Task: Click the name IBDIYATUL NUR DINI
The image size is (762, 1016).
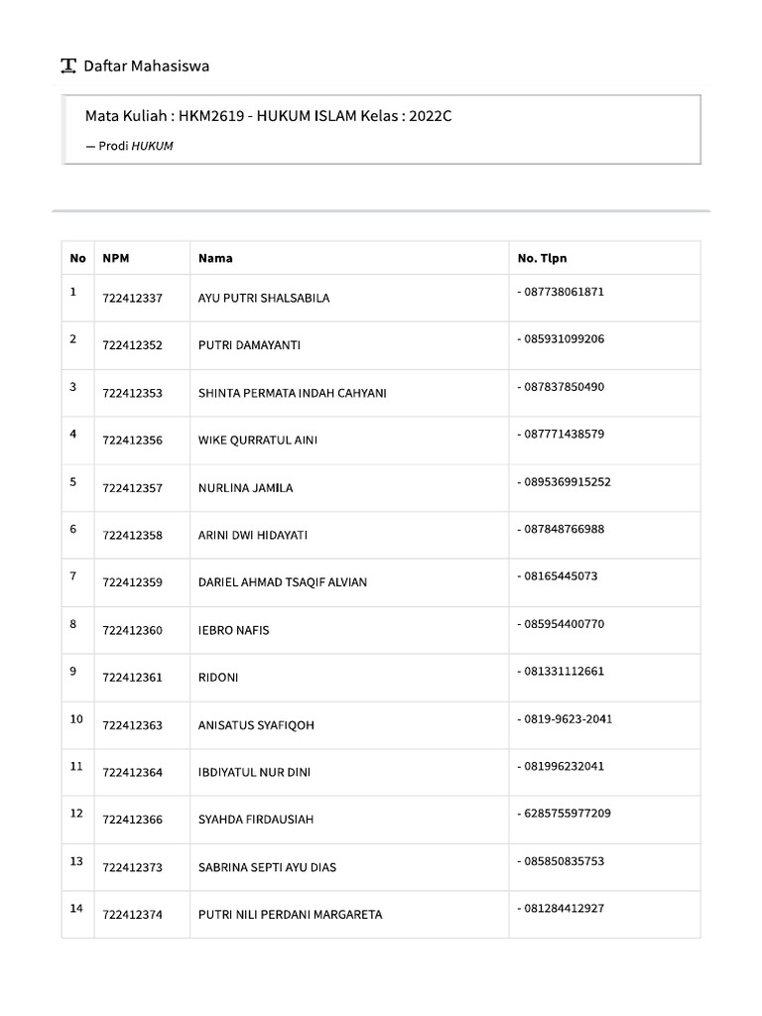Action: pos(254,772)
